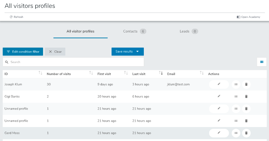Sort table by ID column arrows
Image resolution: width=269 pixels, height=141 pixels.
(x=40, y=73)
